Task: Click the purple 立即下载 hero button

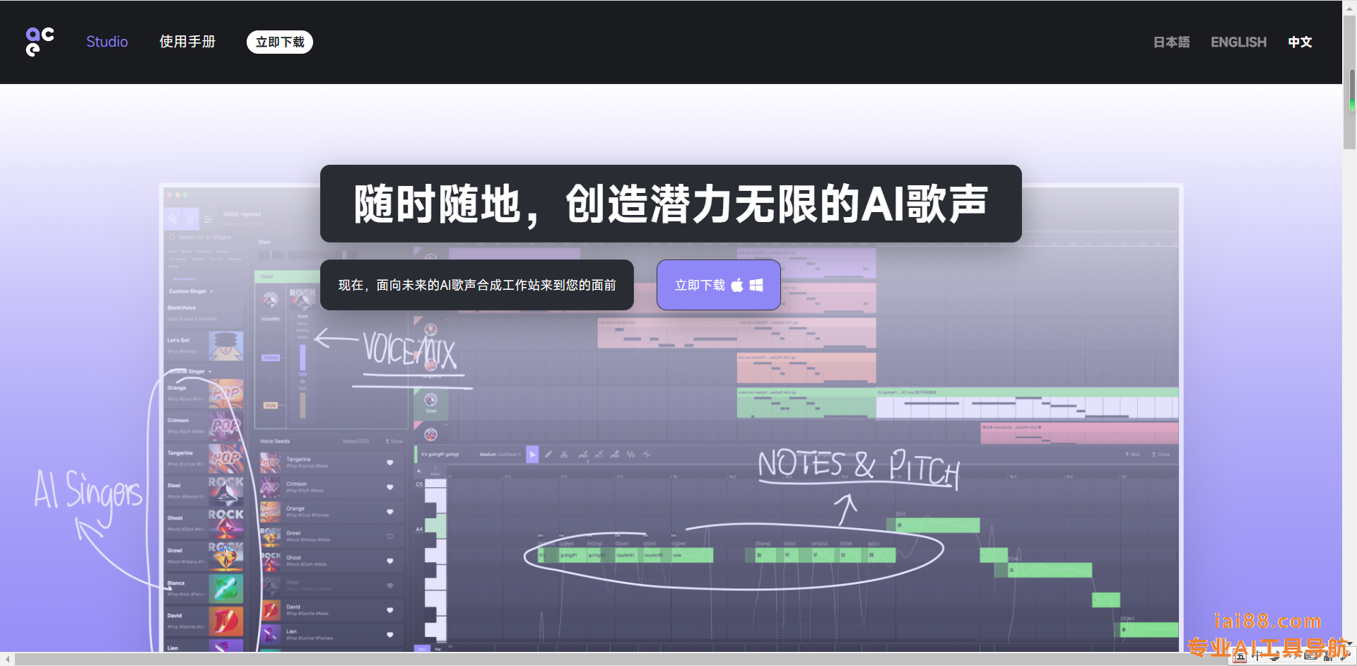Action: (x=718, y=285)
